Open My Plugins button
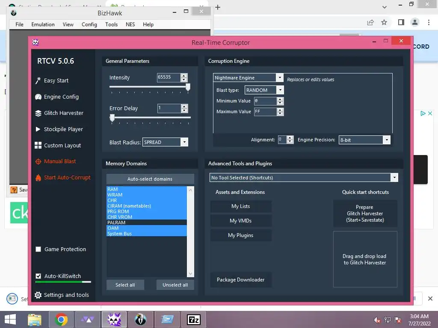Image resolution: width=438 pixels, height=328 pixels. (x=241, y=235)
